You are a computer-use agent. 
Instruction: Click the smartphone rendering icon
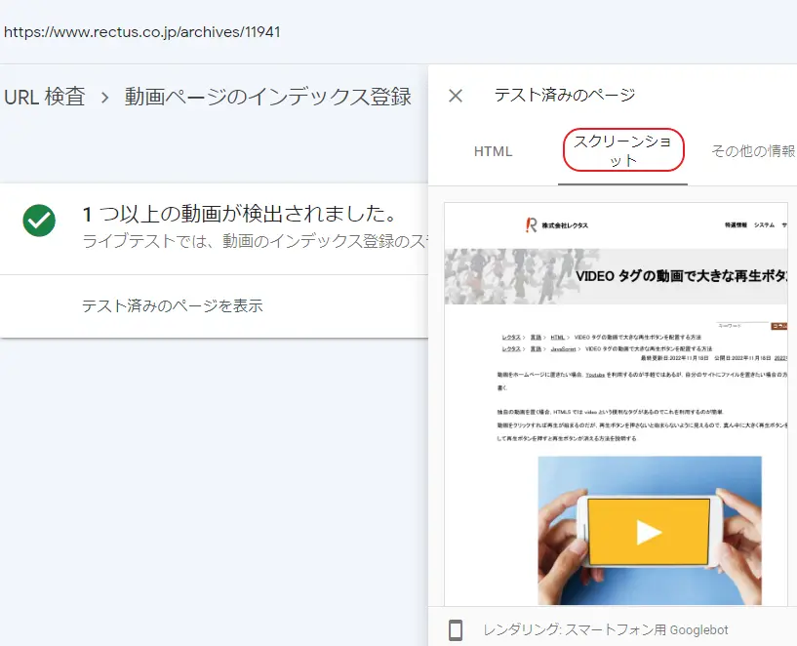456,630
